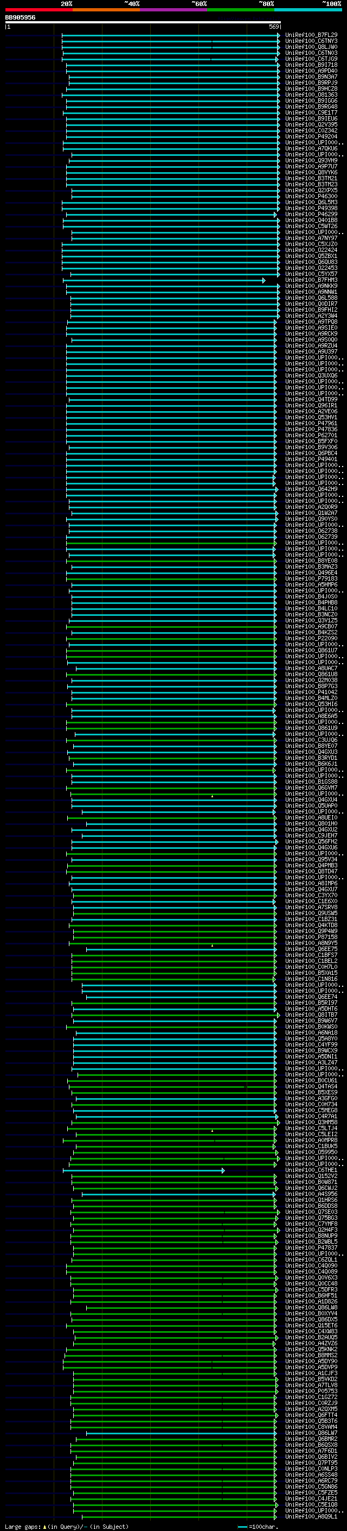Click the red 20% identity legend segment

[x=38, y=10]
